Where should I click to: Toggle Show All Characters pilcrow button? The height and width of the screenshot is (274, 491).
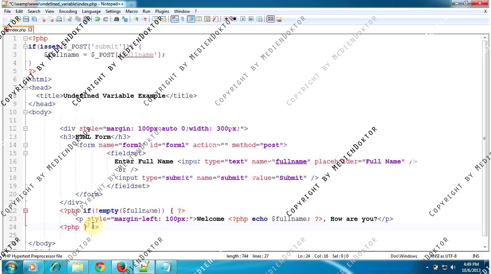pos(182,19)
